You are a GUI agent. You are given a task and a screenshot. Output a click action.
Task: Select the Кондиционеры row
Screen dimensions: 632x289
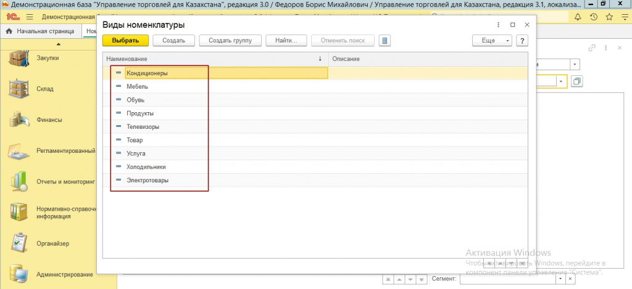(315, 73)
